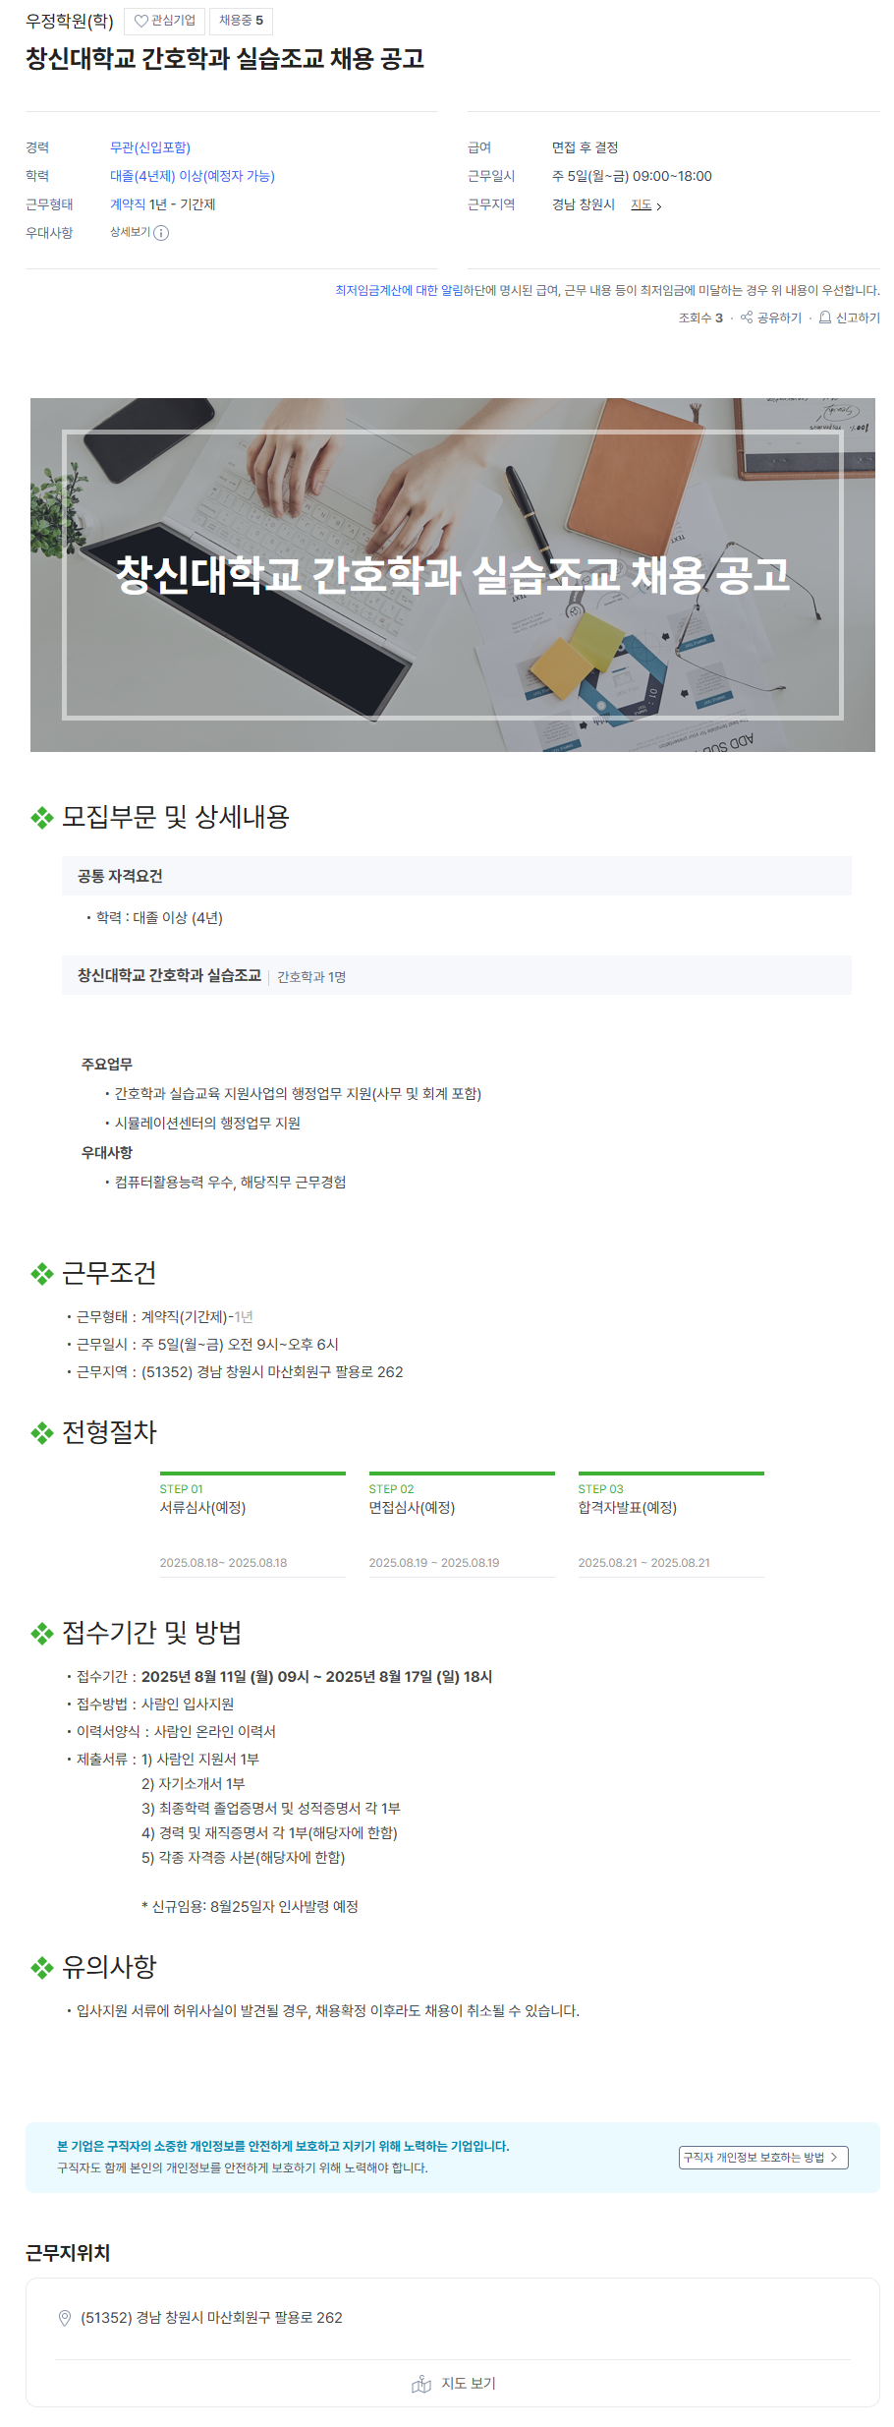Click the 창신대학교 recruitment banner image
This screenshot has height=2427, width=894.
tap(452, 575)
